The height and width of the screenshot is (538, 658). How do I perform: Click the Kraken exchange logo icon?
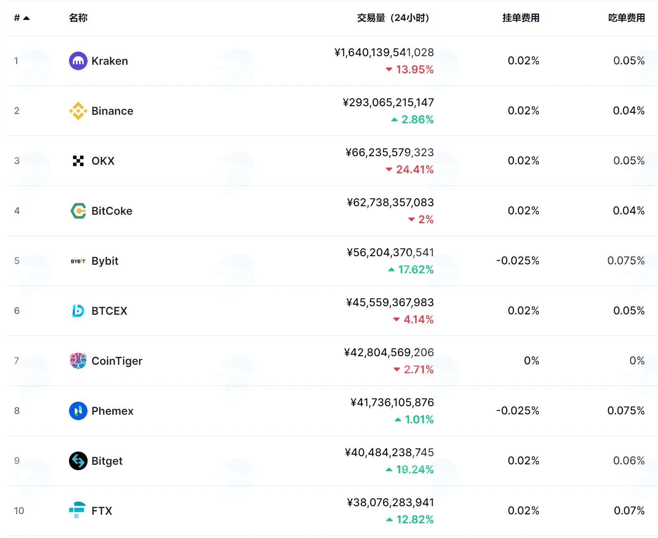[x=78, y=61]
